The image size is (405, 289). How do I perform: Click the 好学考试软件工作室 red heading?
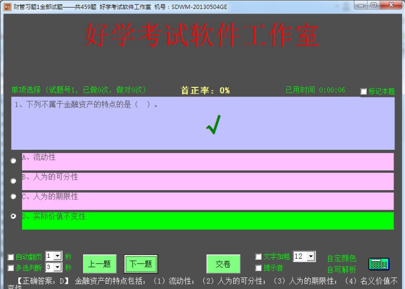pyautogui.click(x=202, y=35)
